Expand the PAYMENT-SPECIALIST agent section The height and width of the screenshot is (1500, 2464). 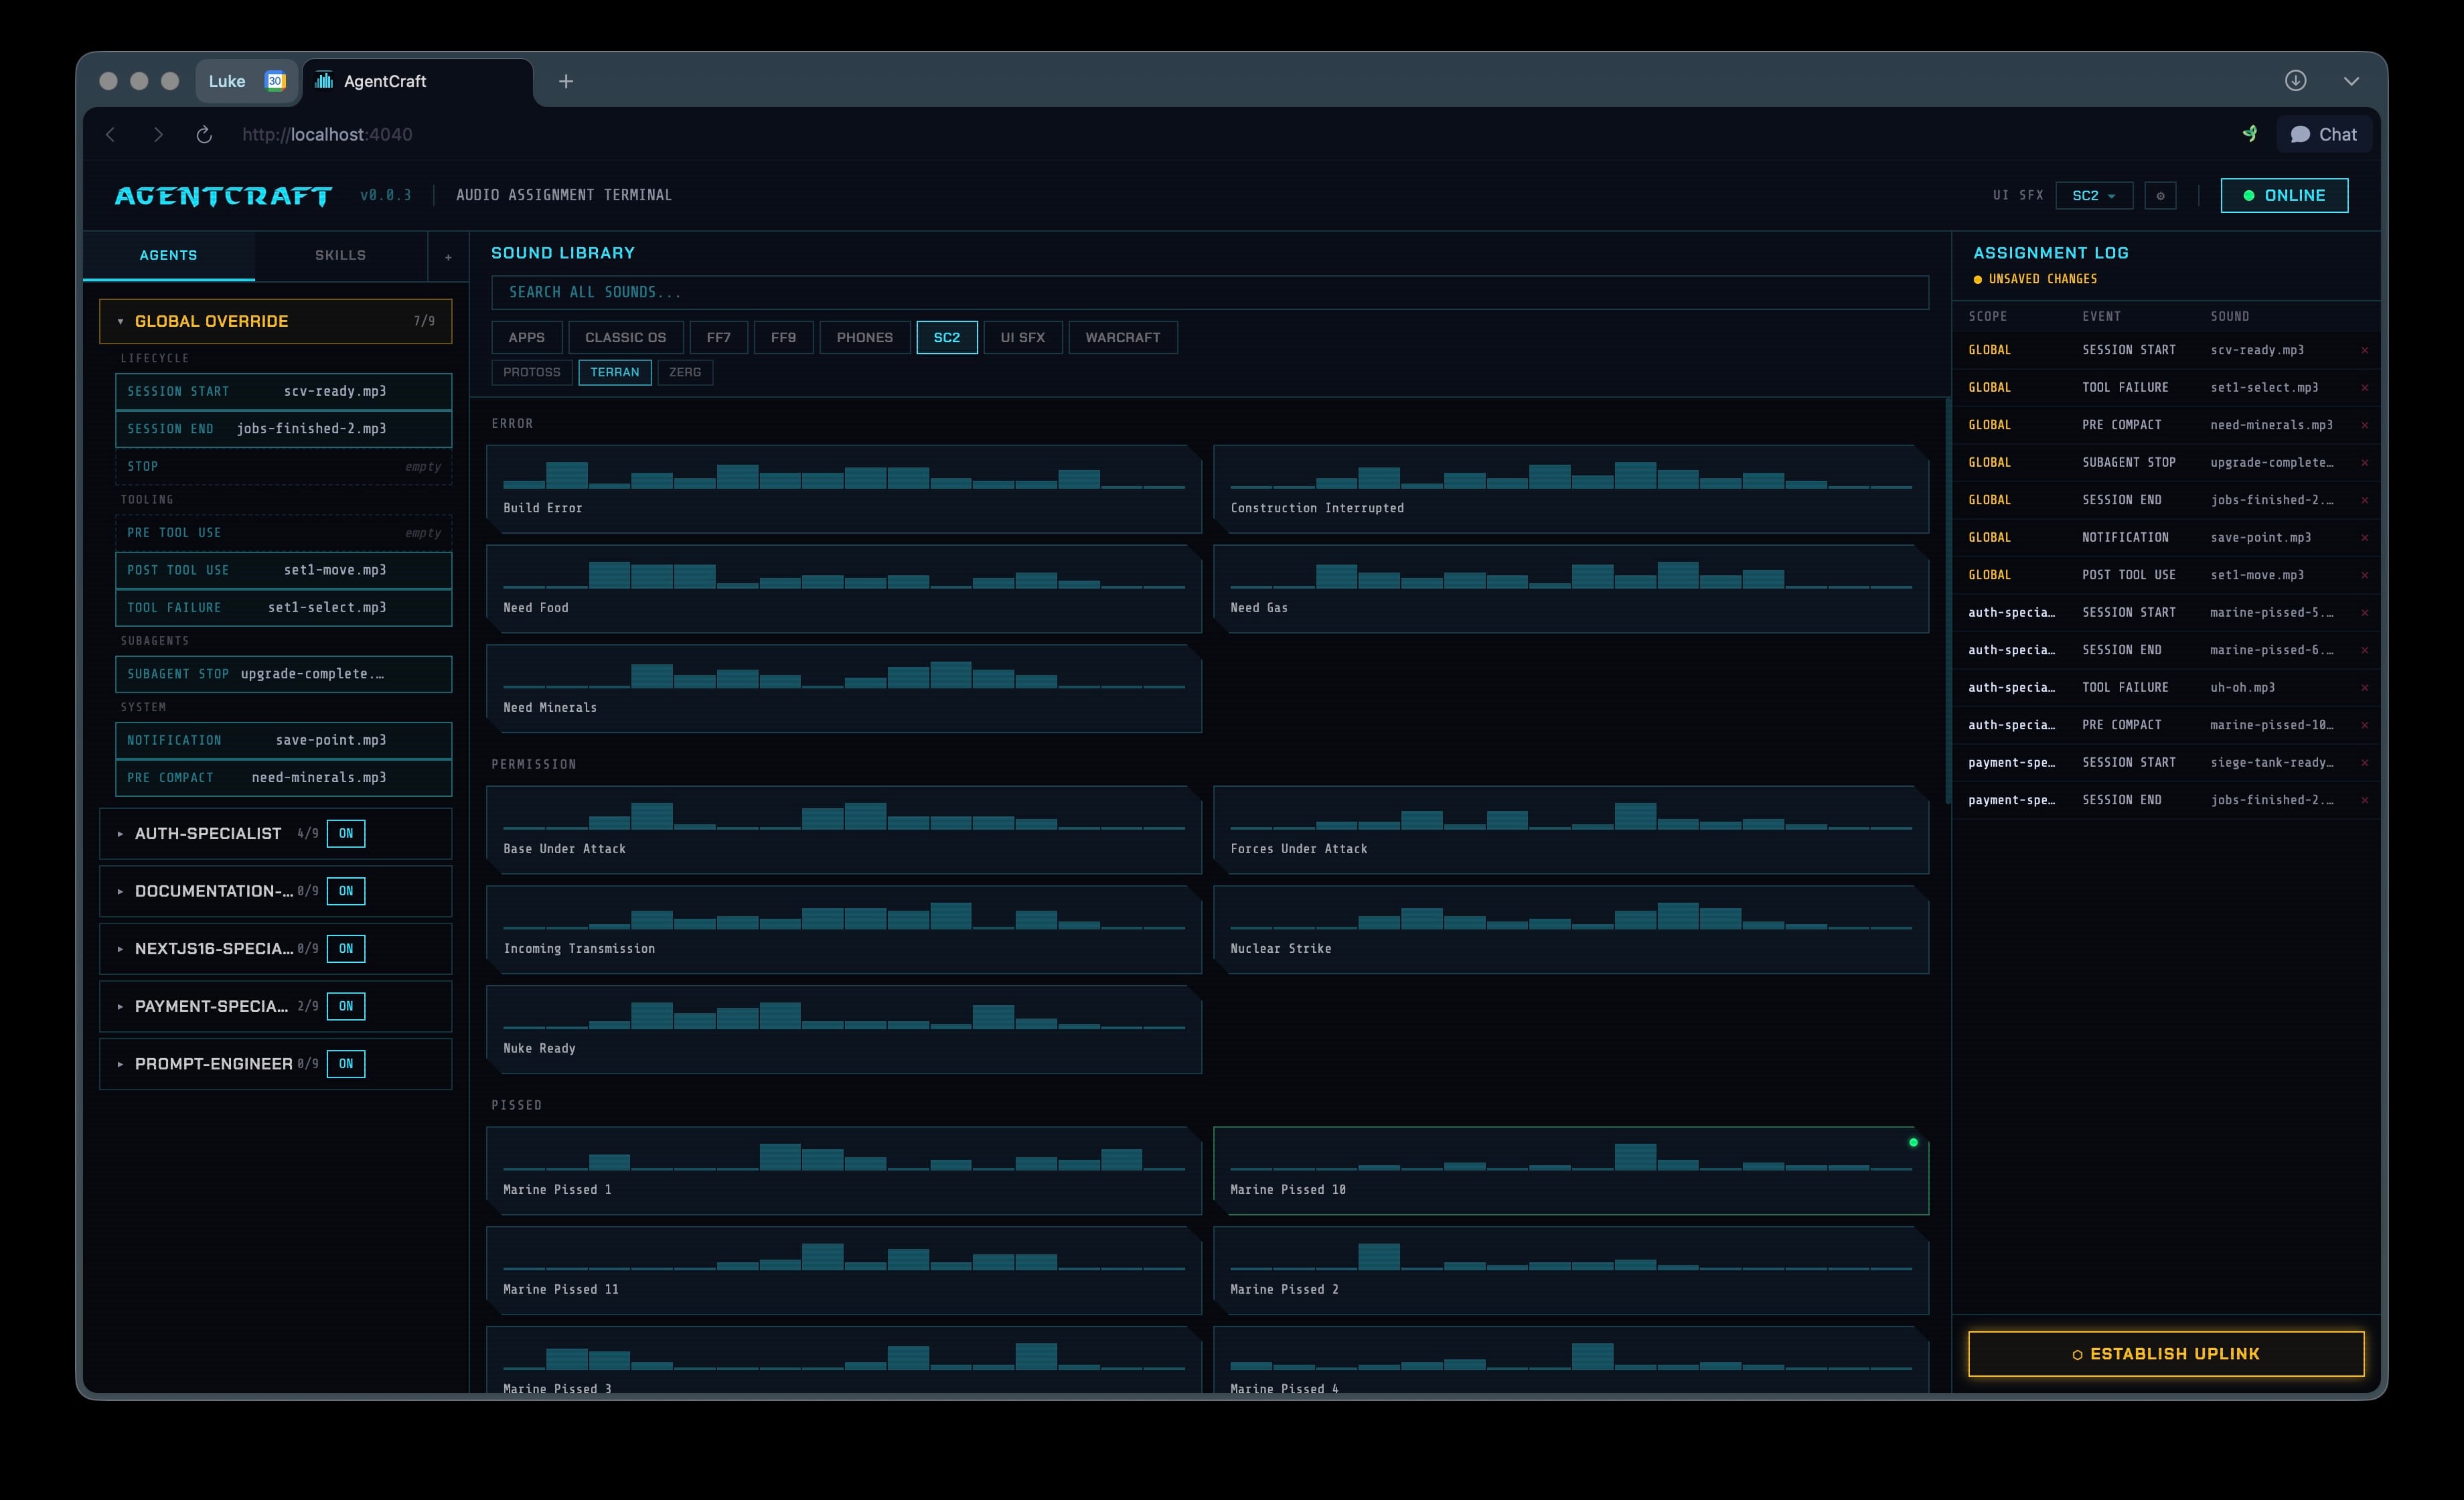[x=120, y=1007]
